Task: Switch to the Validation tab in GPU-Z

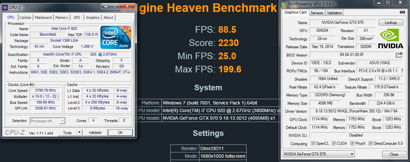Action: [335, 13]
